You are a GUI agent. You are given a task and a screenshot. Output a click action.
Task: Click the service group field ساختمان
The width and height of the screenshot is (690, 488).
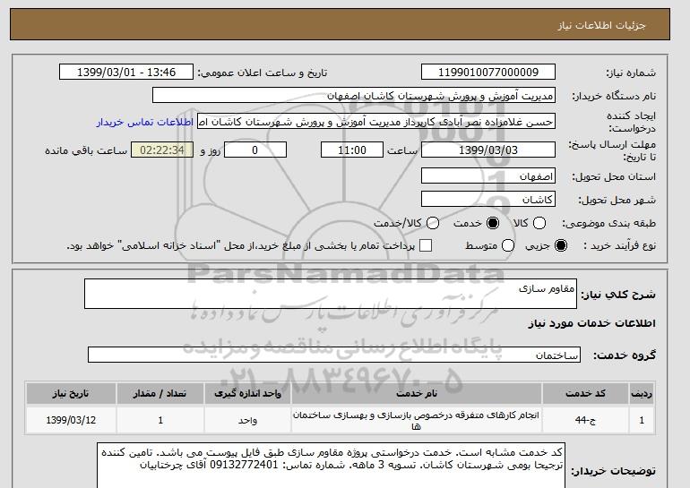[334, 355]
